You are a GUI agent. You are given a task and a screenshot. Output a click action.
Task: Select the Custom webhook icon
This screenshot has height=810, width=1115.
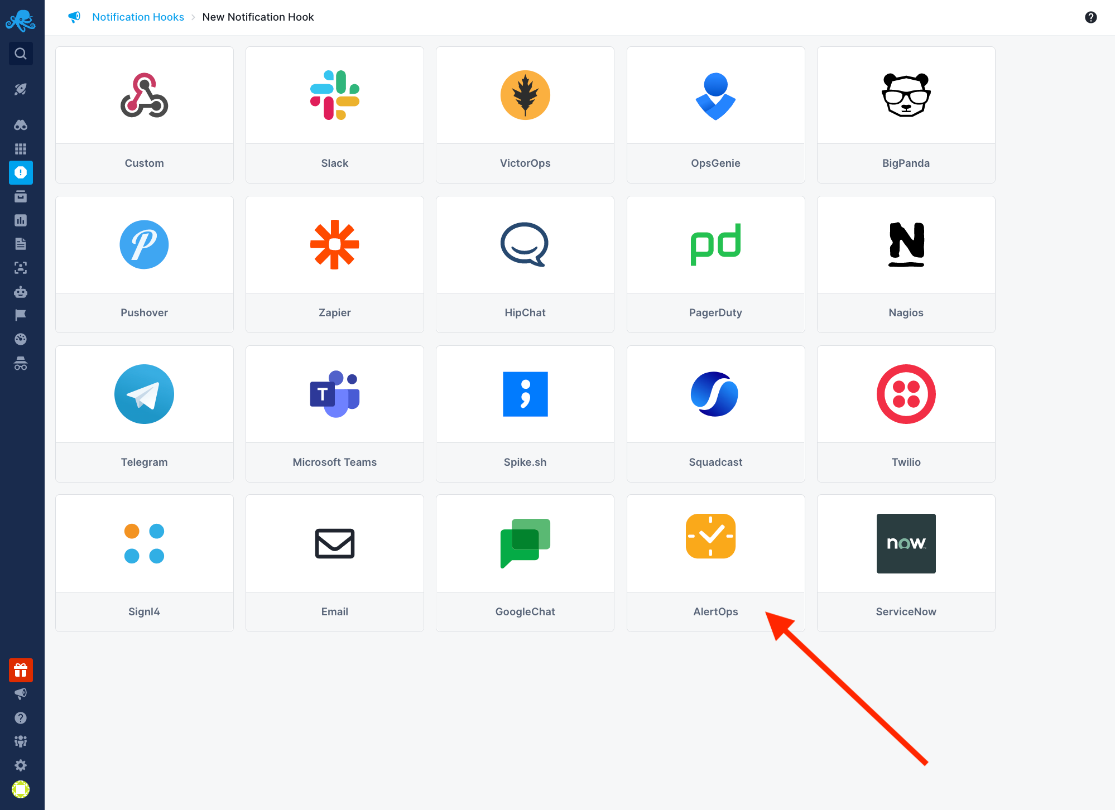pyautogui.click(x=144, y=95)
